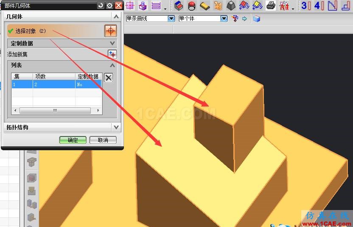Open dialog settings gear icon in title bar
353x227 pixels.
click(109, 6)
